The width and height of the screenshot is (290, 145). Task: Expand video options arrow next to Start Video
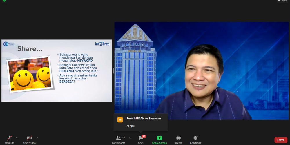tap(37, 138)
